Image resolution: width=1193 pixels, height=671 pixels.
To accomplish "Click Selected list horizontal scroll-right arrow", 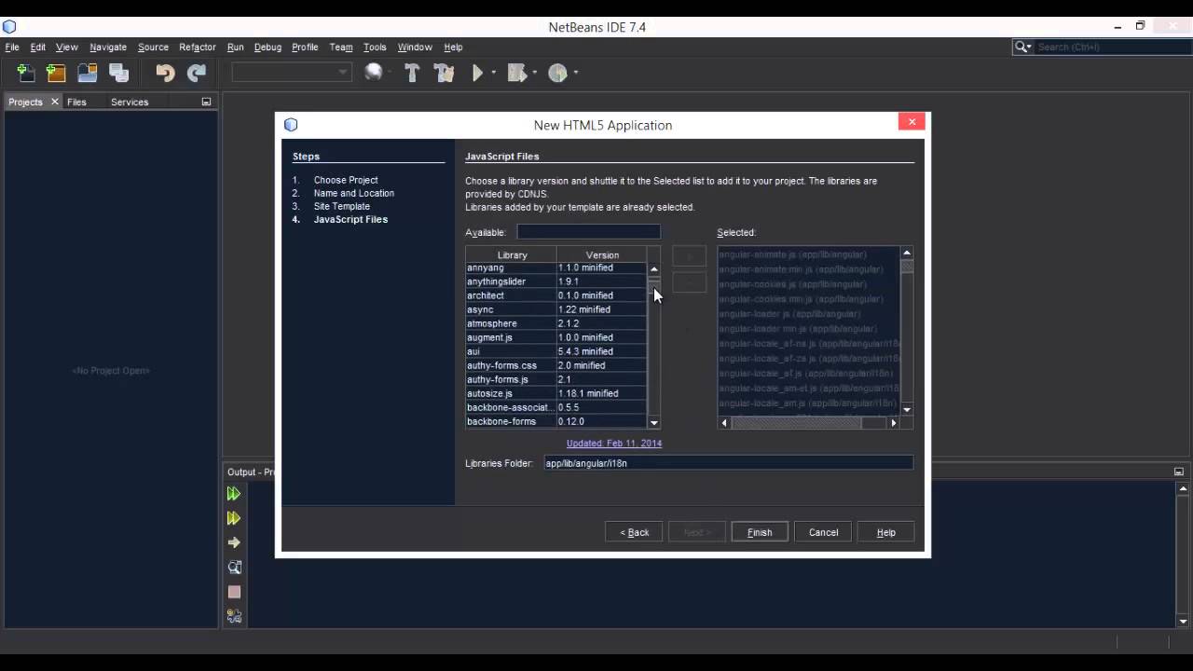I will click(x=894, y=423).
